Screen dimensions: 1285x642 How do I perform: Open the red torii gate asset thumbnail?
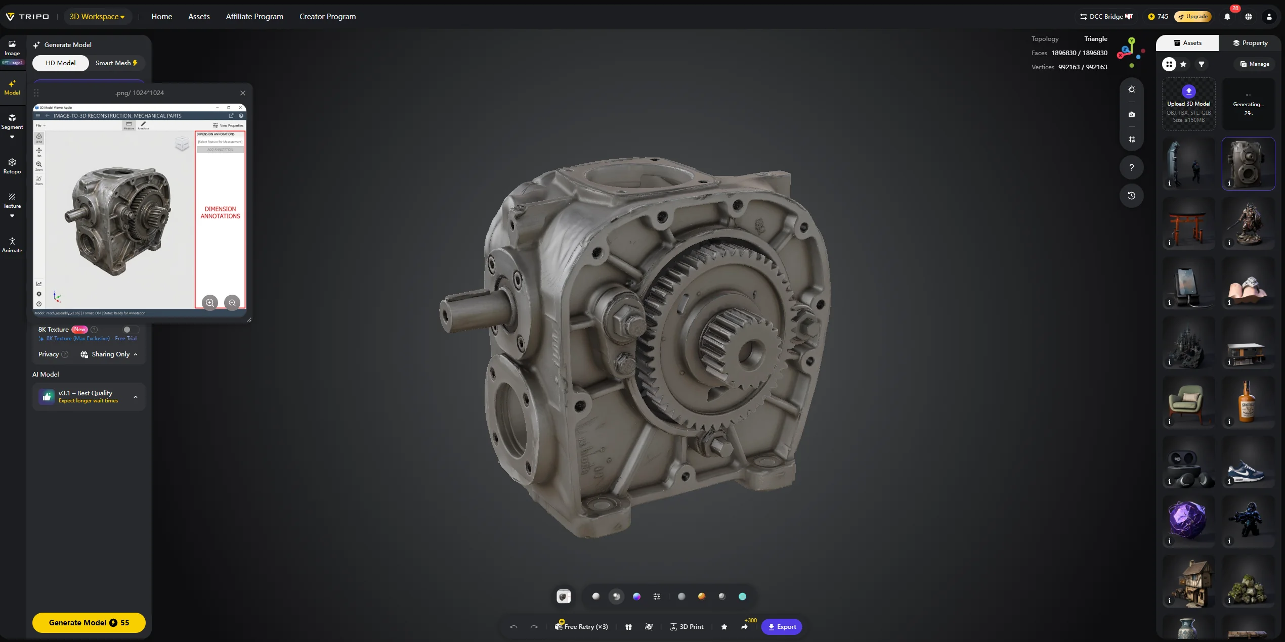1189,223
